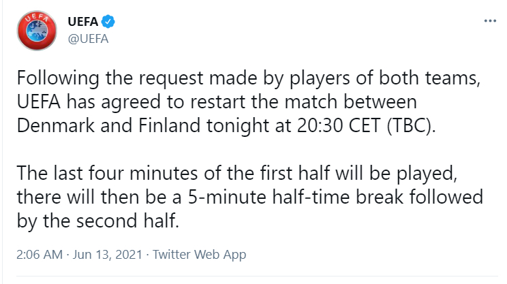Screen dimensions: 507x284
Task: Click the paragraph about the last four minutes
Action: click(x=250, y=197)
